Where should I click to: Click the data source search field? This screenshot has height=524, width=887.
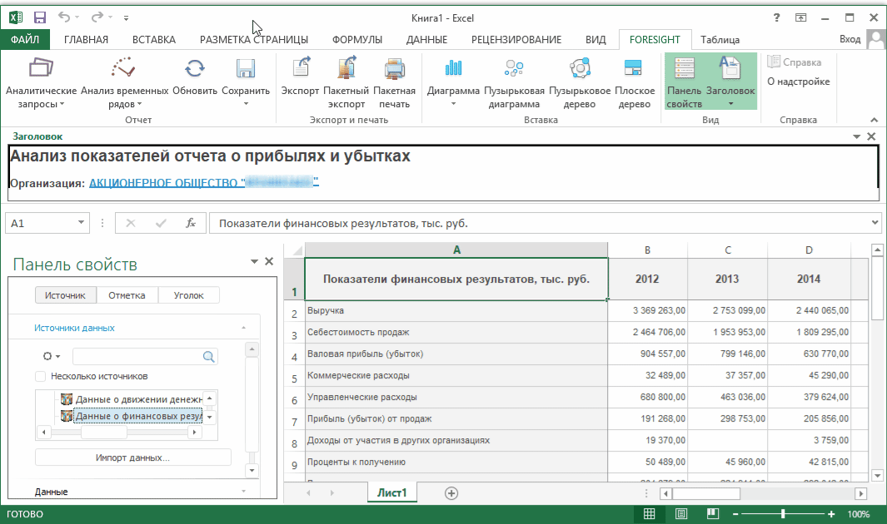137,356
